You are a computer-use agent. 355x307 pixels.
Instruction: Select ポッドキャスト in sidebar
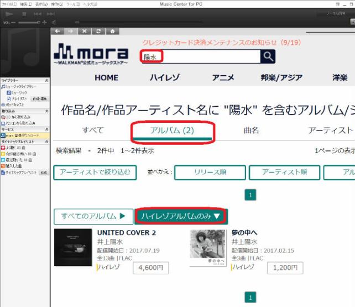pyautogui.click(x=13, y=105)
